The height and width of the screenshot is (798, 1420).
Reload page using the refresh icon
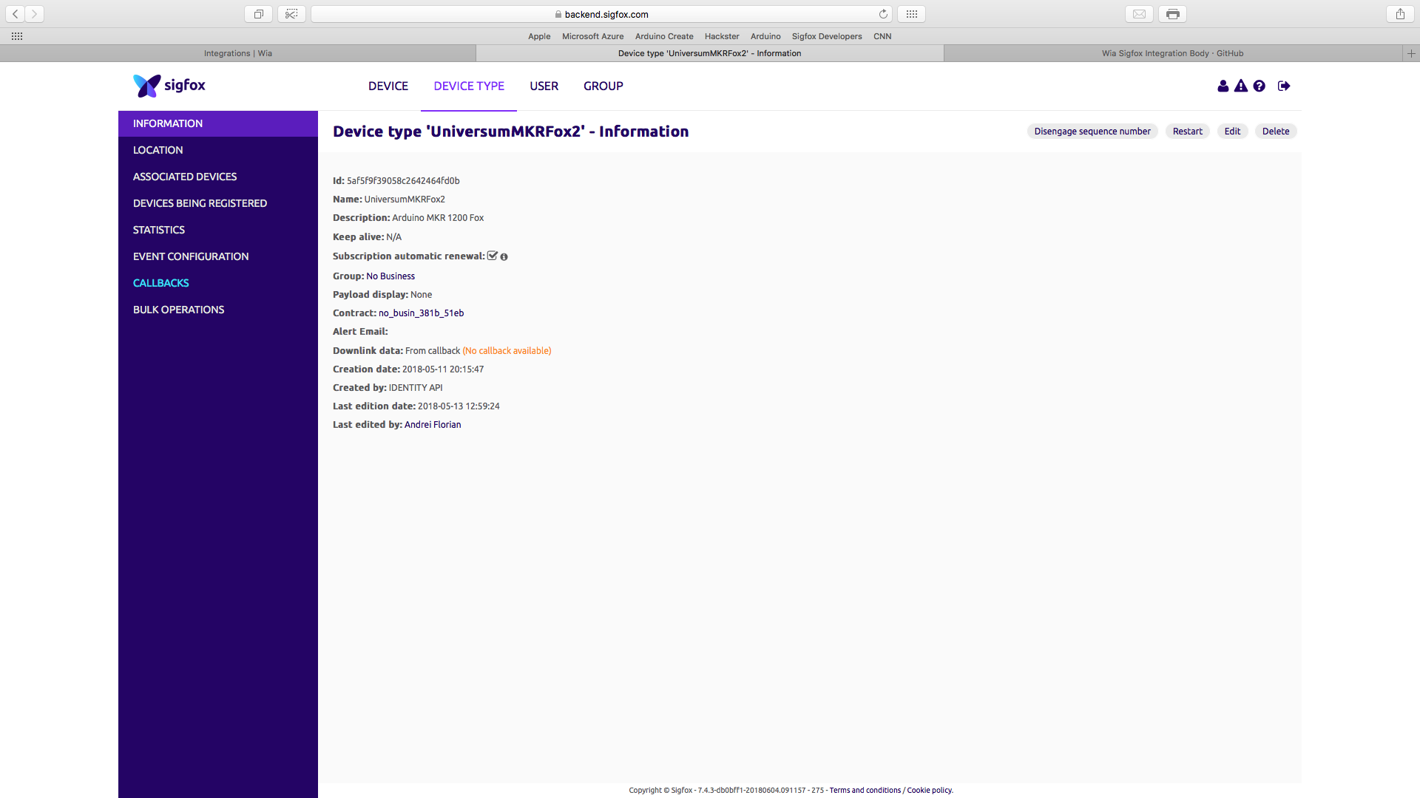(x=883, y=14)
